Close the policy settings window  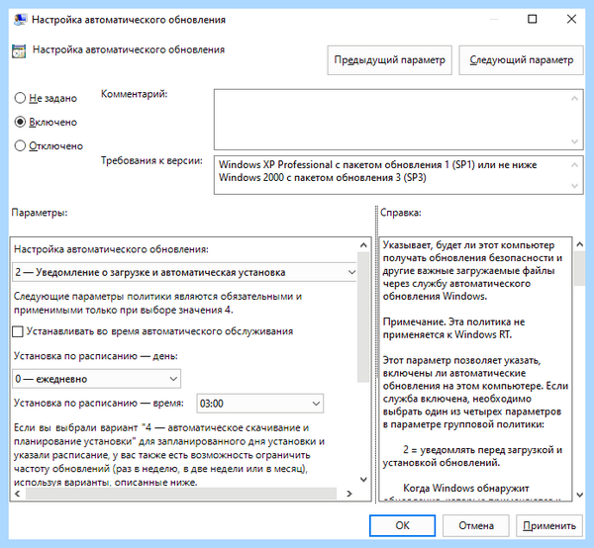click(x=571, y=19)
